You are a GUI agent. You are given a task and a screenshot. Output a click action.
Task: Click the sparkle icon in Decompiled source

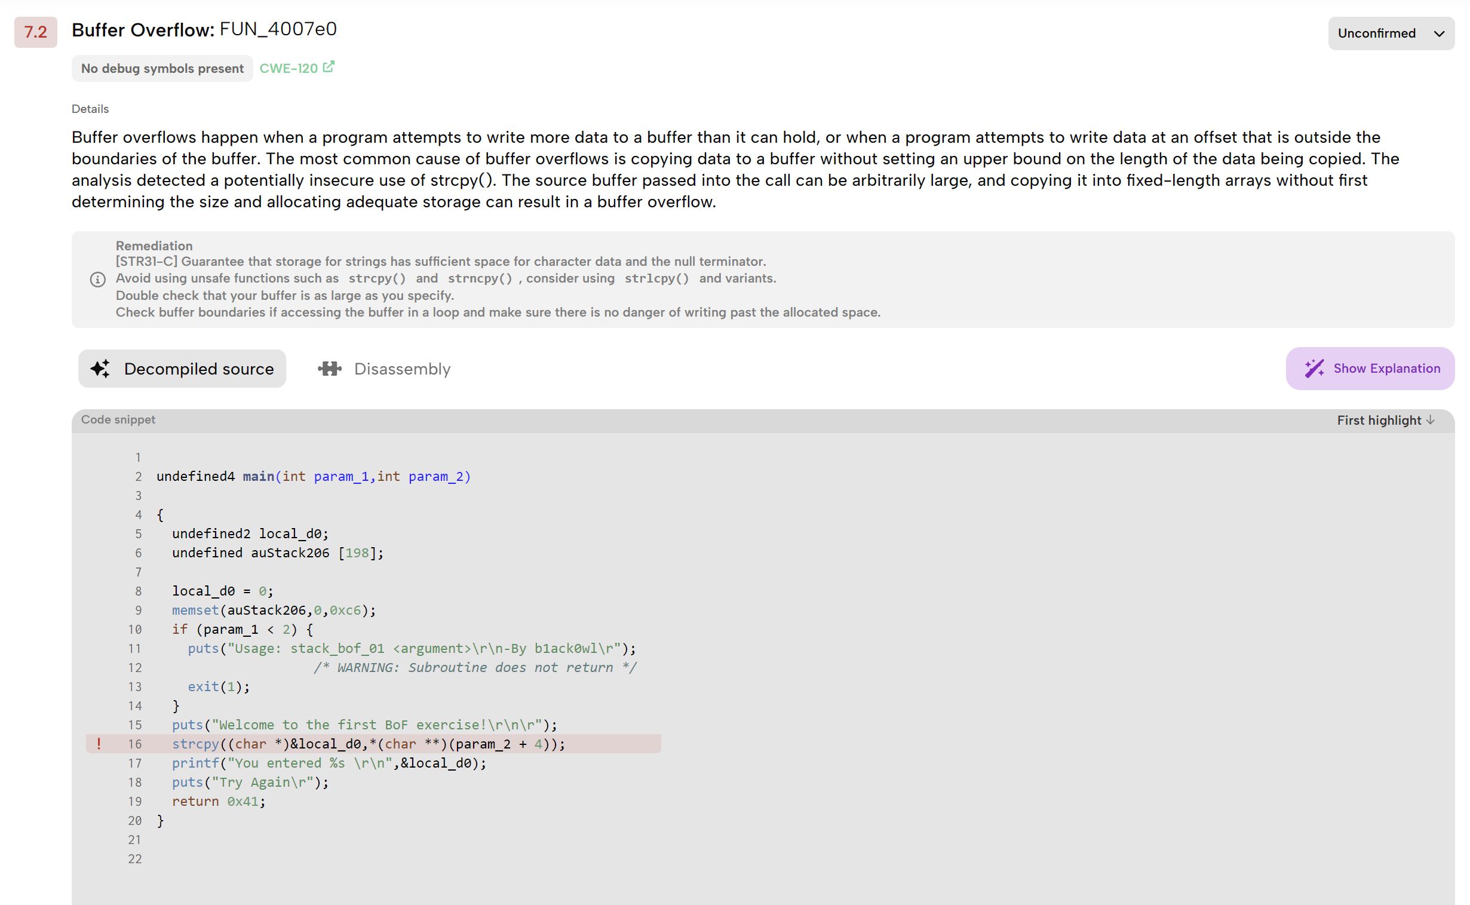point(100,369)
